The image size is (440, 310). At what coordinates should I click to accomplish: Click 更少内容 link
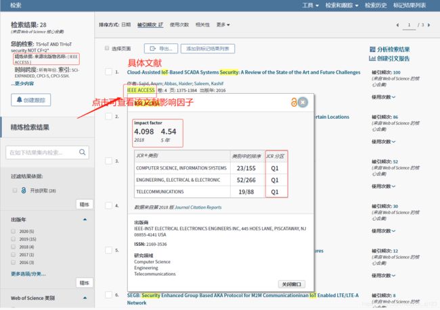[22, 84]
